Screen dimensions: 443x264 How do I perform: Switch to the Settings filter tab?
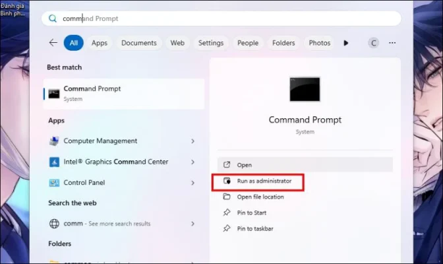[211, 43]
